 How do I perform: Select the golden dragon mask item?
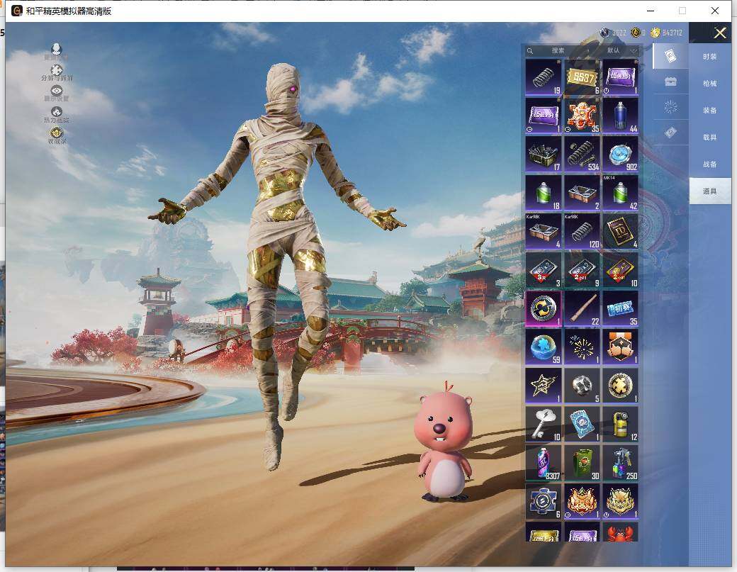coord(582,501)
